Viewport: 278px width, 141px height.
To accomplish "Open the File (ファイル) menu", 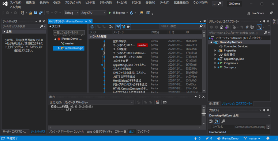I will click(x=16, y=3).
